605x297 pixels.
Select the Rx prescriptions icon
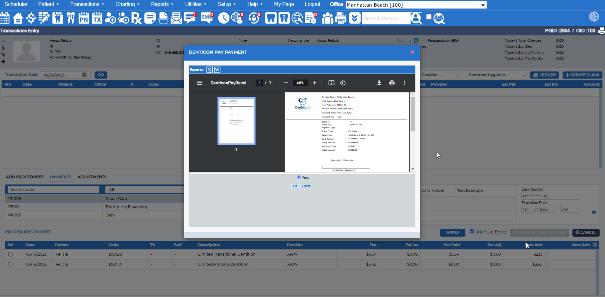pyautogui.click(x=137, y=18)
